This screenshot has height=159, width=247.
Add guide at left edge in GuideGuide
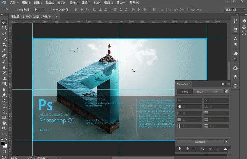[180, 149]
